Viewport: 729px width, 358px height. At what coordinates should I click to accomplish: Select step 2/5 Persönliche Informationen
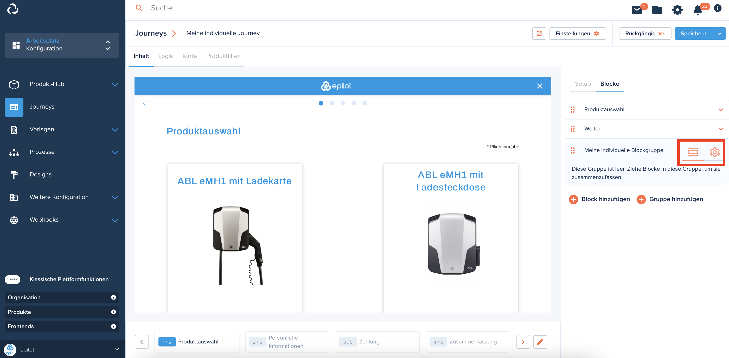pos(287,342)
